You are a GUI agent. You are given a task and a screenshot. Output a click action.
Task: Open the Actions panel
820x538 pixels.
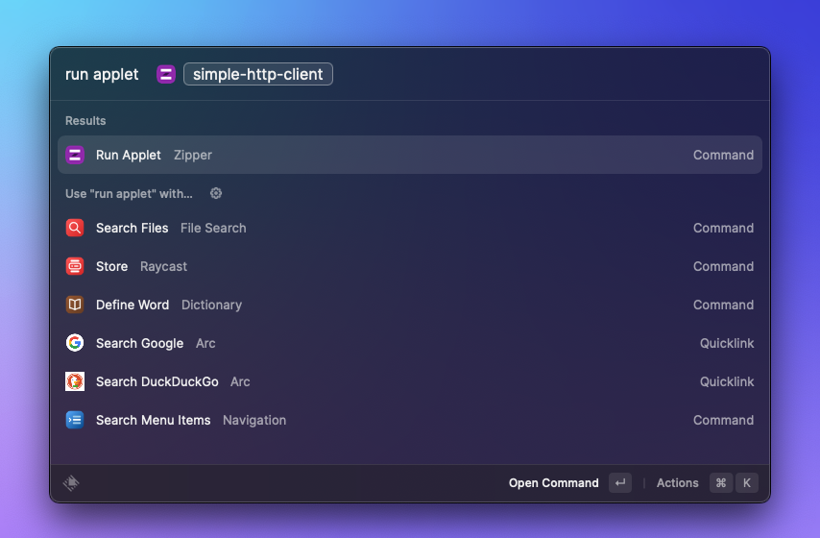678,483
